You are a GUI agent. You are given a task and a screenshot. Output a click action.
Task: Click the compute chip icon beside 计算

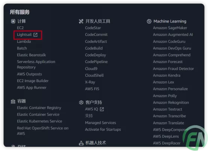tap(13, 21)
